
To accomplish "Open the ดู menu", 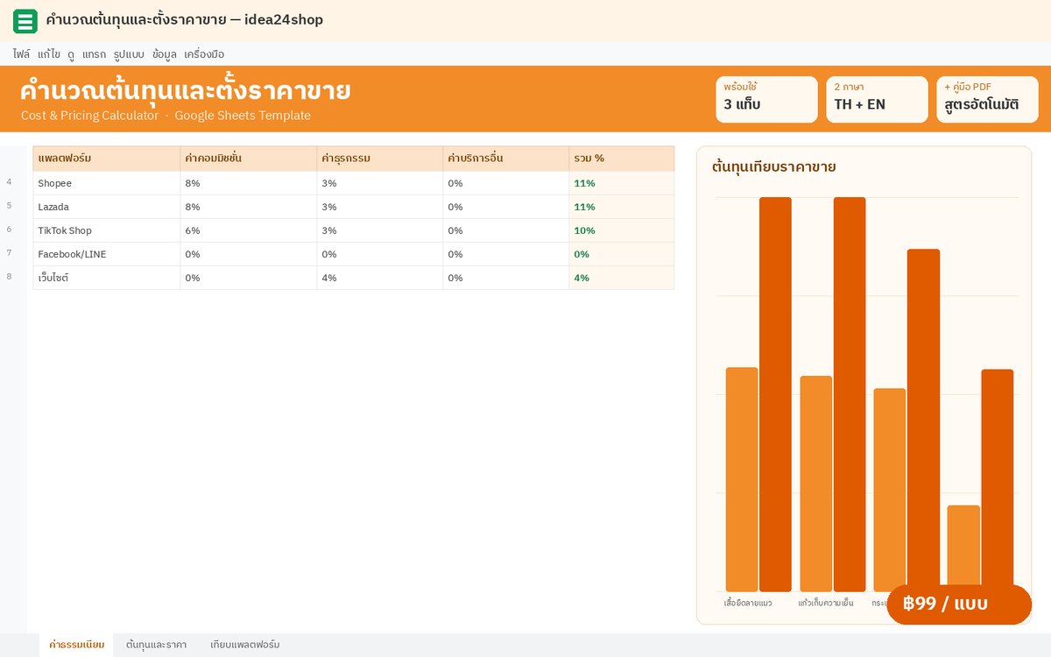I will [x=71, y=54].
